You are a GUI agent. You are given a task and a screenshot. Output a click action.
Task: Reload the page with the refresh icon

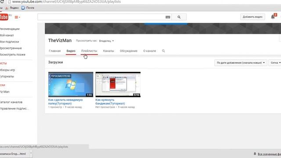(x=2, y=2)
